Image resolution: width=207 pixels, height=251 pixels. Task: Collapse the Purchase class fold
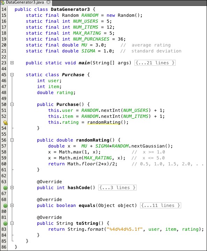(12, 74)
